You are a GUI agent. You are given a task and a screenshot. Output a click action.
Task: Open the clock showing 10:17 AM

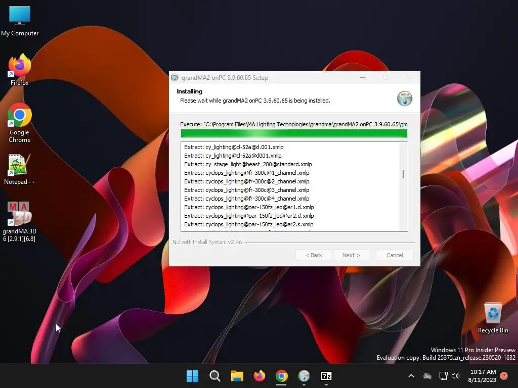click(x=482, y=376)
